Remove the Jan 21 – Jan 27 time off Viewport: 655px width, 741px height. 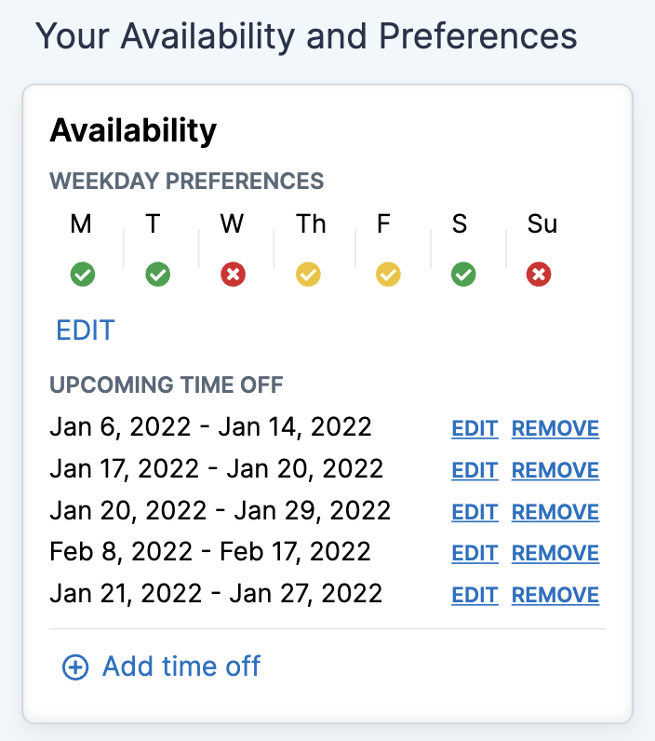(555, 595)
